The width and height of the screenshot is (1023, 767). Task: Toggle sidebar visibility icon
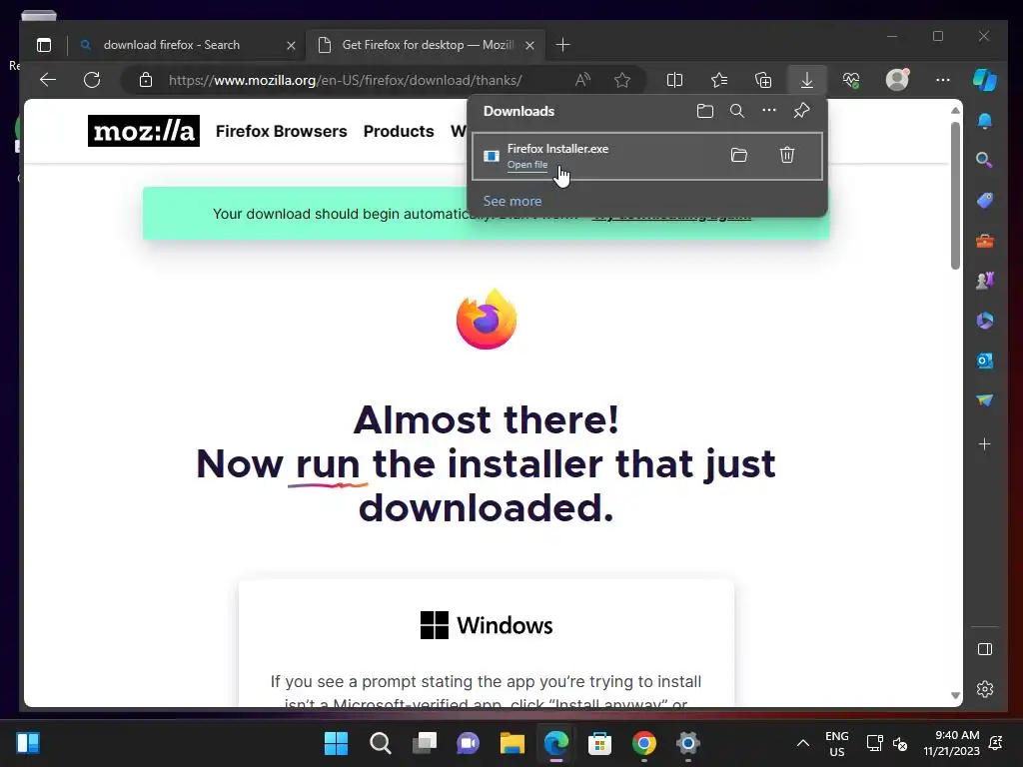984,649
